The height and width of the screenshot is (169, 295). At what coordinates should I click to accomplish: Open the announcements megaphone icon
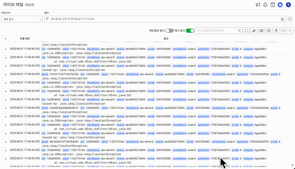(258, 5)
